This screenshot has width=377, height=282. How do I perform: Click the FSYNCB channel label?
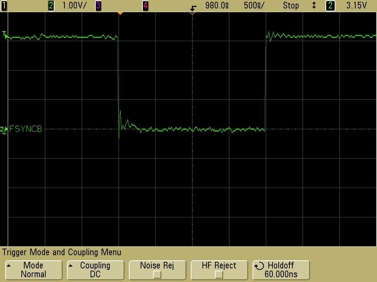pos(25,129)
